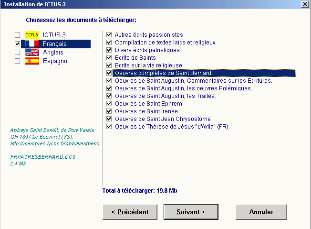The height and width of the screenshot is (229, 311).
Task: Uncheck the Français checkbox
Action: [x=18, y=44]
